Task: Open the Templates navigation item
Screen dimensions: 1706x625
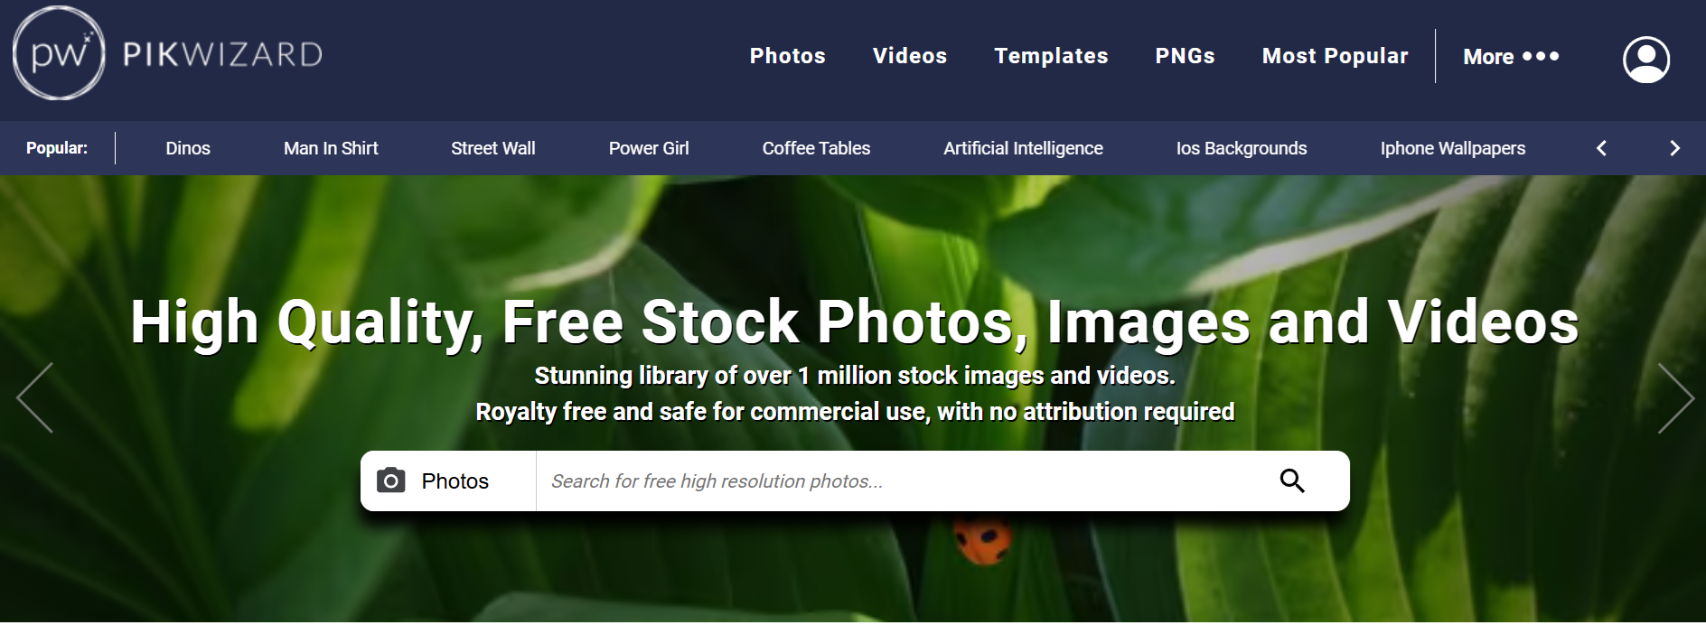Action: click(x=1051, y=56)
